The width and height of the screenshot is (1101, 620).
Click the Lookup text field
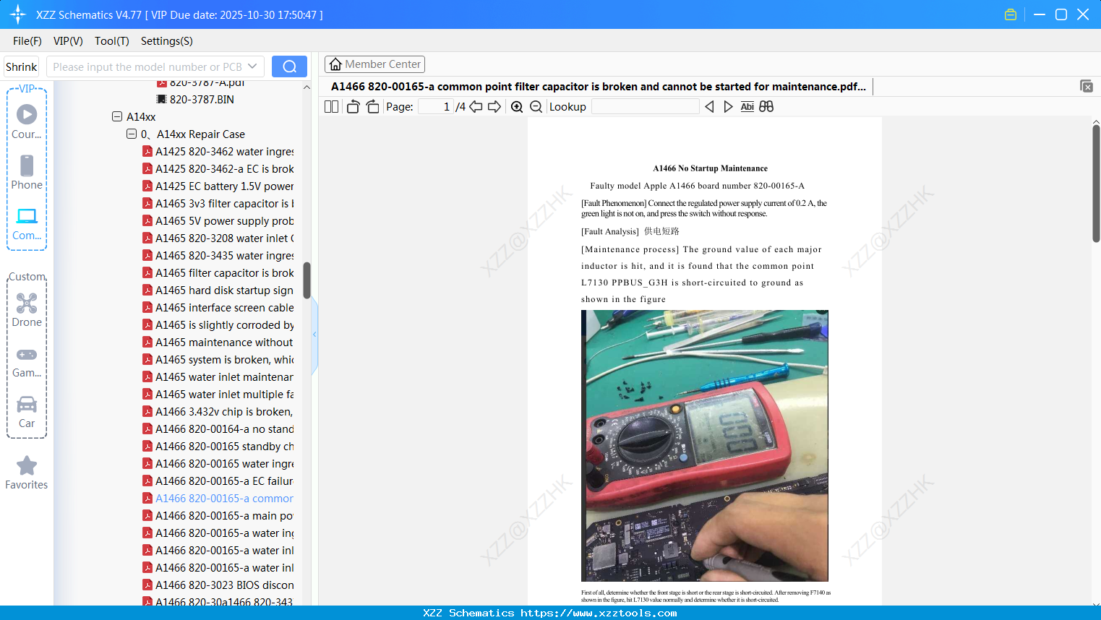pos(645,107)
